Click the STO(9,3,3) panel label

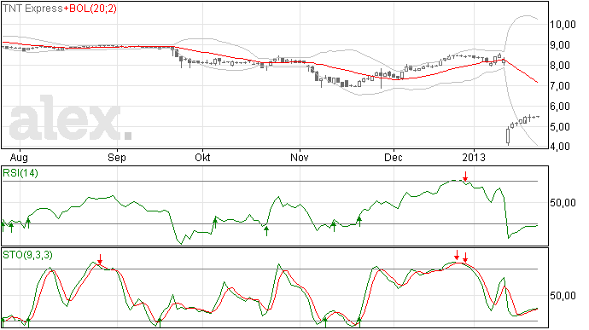(x=27, y=255)
